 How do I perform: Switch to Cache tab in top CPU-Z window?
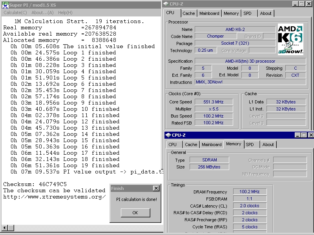(x=189, y=13)
